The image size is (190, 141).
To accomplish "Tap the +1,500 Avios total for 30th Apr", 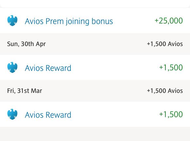I will click(165, 44).
